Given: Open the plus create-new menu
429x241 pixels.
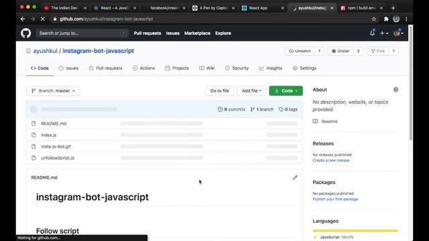Looking at the screenshot, I should point(384,33).
